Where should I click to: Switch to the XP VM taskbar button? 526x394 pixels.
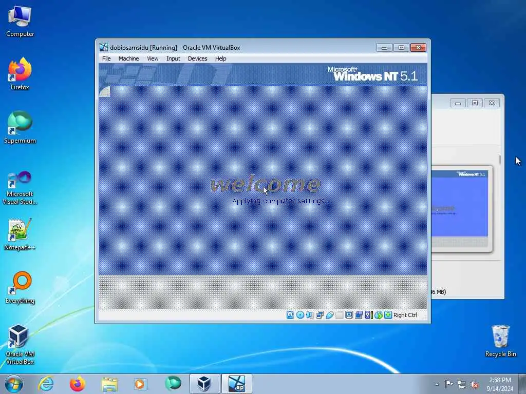click(x=236, y=384)
